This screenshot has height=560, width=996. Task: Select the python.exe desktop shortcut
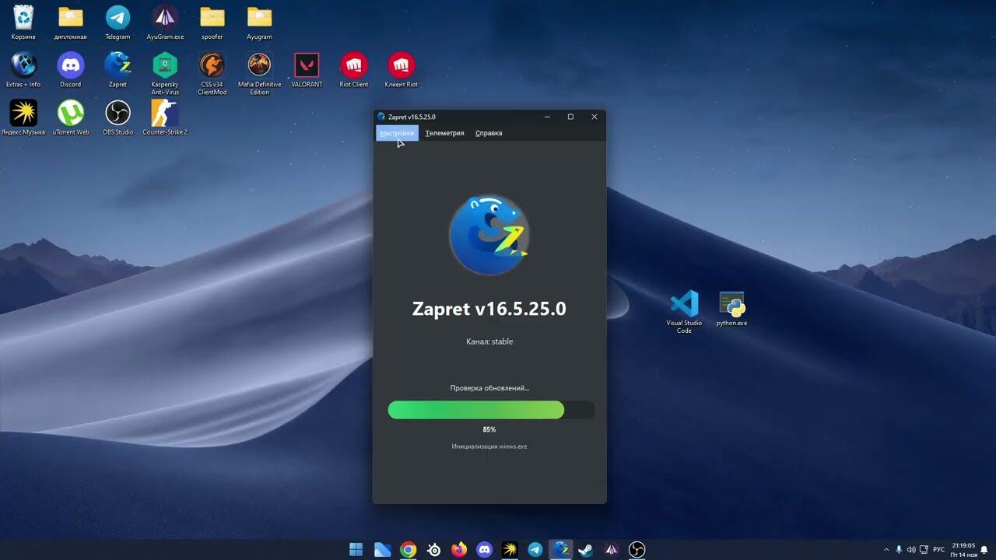[x=731, y=304]
